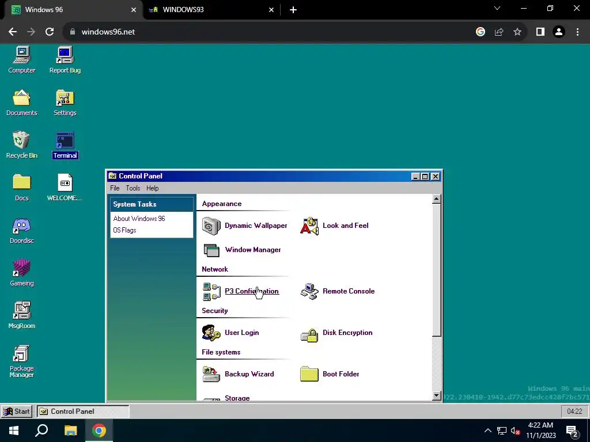
Task: Click the scrollbar up arrow in Control Panel
Action: (437, 199)
